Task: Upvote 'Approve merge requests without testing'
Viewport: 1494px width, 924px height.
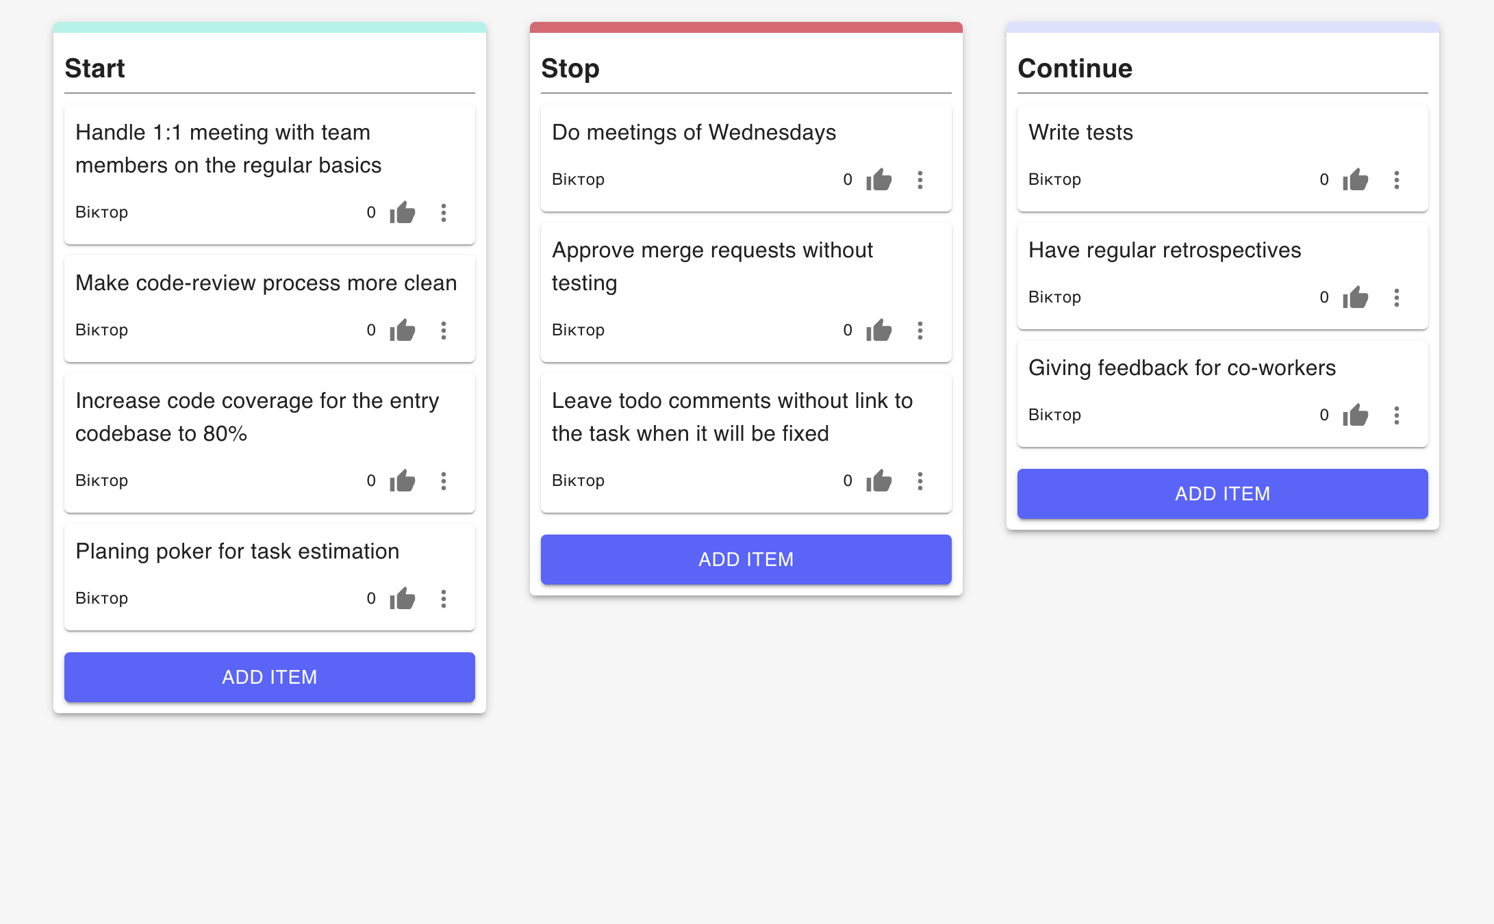Action: click(x=879, y=331)
